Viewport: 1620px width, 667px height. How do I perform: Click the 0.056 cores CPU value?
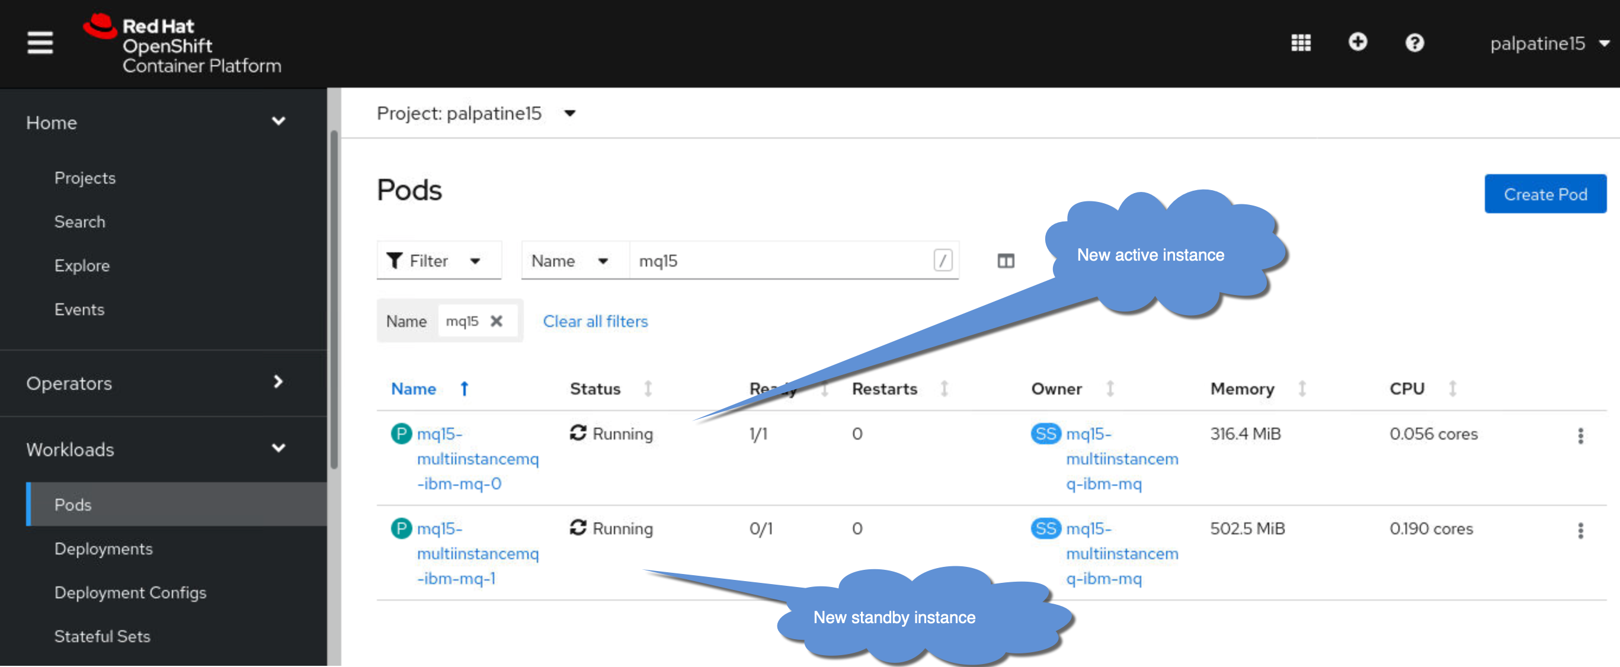tap(1433, 434)
